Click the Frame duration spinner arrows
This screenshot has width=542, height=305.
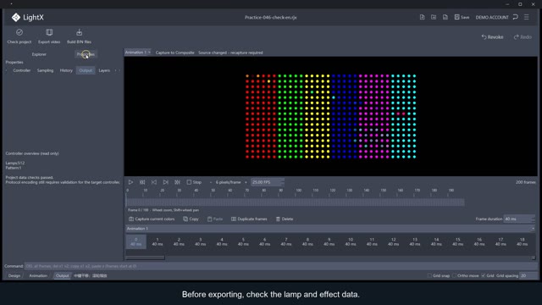[533, 219]
